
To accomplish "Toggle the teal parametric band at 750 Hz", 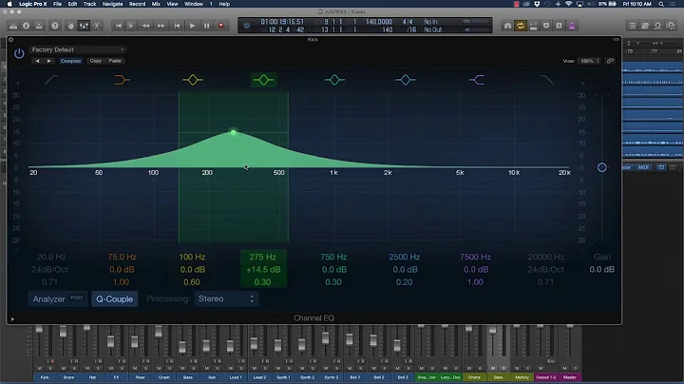I will click(334, 80).
